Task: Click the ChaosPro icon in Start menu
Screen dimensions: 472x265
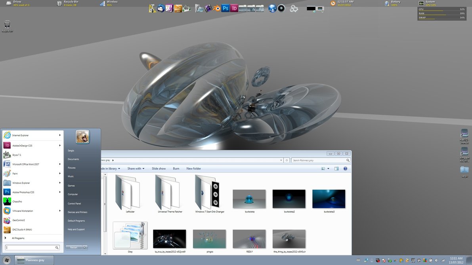Action: [7, 201]
